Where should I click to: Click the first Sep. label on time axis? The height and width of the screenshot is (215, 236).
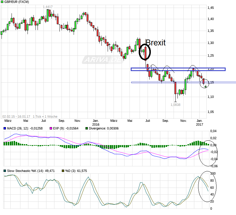pyautogui.click(x=62, y=121)
